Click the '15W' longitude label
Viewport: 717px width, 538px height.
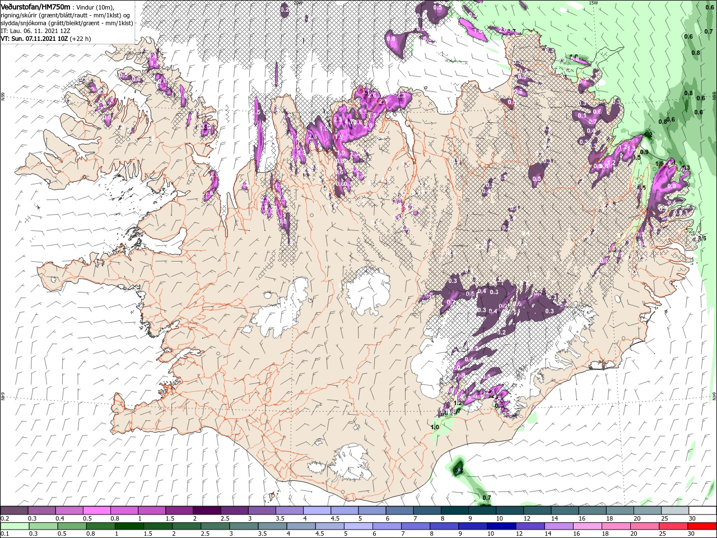pos(594,3)
